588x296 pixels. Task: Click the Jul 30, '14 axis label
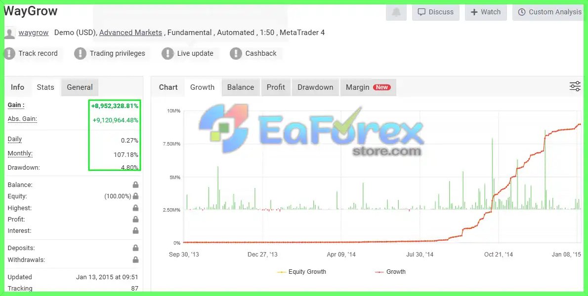click(x=420, y=255)
